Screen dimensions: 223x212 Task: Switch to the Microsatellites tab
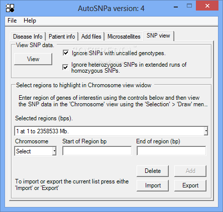pyautogui.click(x=124, y=37)
